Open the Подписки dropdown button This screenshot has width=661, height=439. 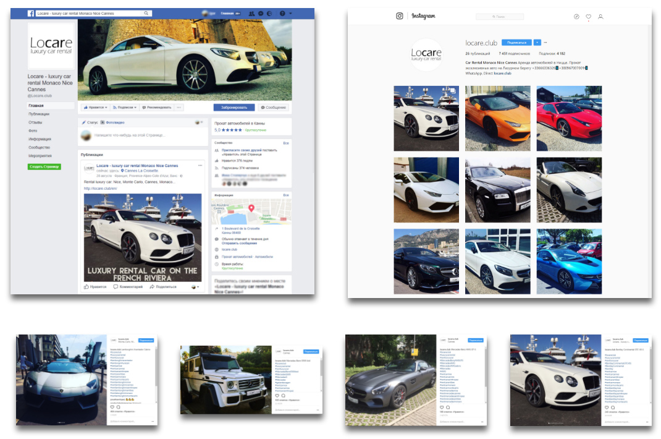[x=125, y=108]
